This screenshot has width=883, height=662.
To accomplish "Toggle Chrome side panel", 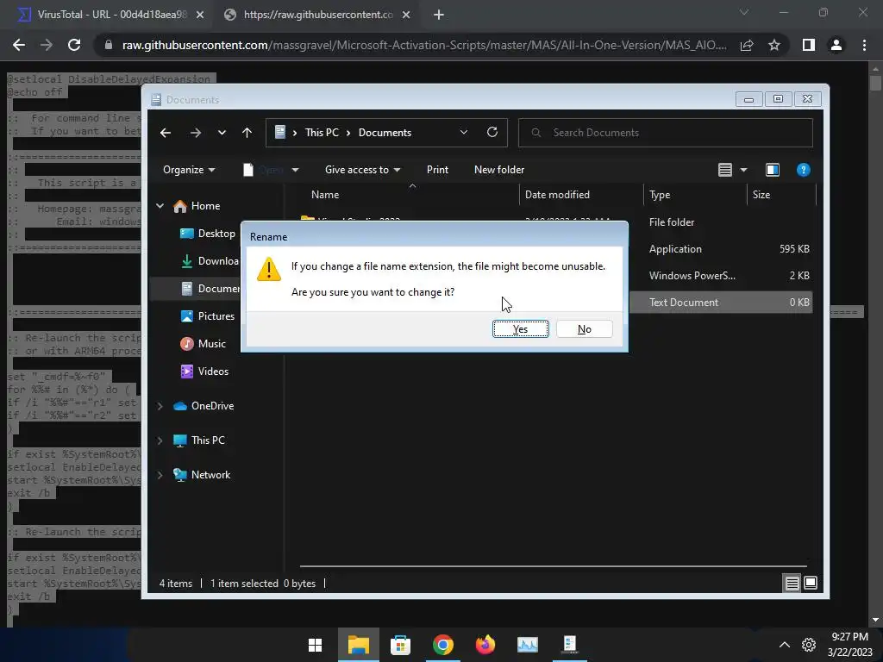I will [x=809, y=45].
